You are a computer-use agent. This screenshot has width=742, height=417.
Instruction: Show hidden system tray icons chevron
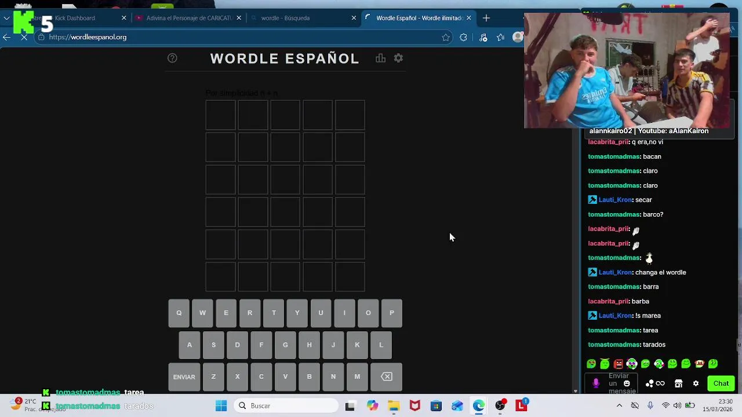(x=619, y=405)
